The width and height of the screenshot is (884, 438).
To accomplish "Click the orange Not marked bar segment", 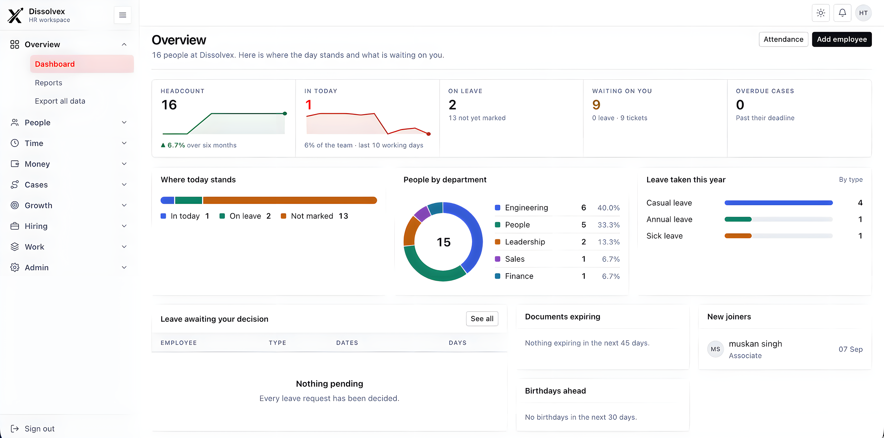I will coord(290,200).
